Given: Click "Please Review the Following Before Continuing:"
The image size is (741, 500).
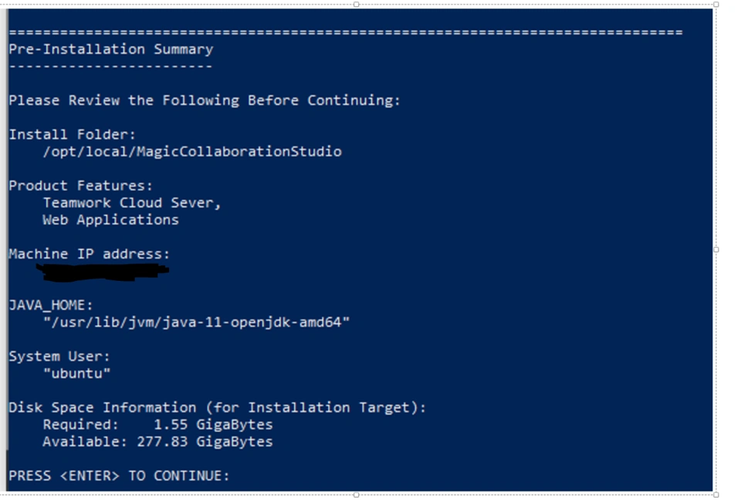Looking at the screenshot, I should coord(205,100).
